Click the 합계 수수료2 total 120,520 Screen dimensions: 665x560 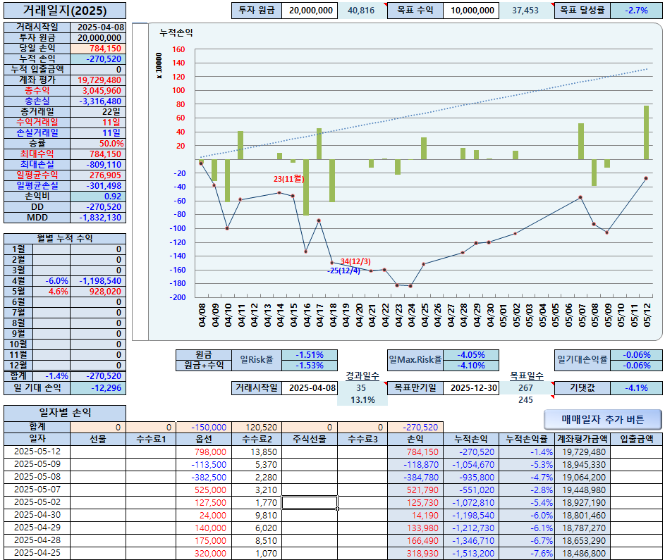(257, 428)
